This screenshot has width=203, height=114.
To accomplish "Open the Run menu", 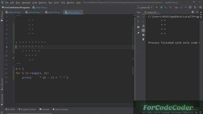I will pyautogui.click(x=50, y=3).
